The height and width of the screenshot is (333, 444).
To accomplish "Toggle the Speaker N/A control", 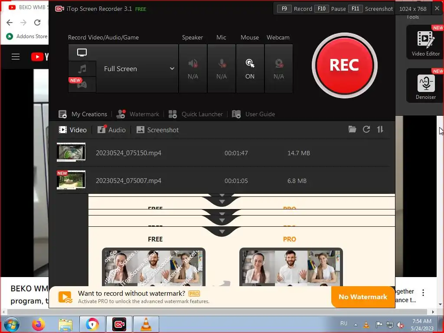I will click(193, 69).
